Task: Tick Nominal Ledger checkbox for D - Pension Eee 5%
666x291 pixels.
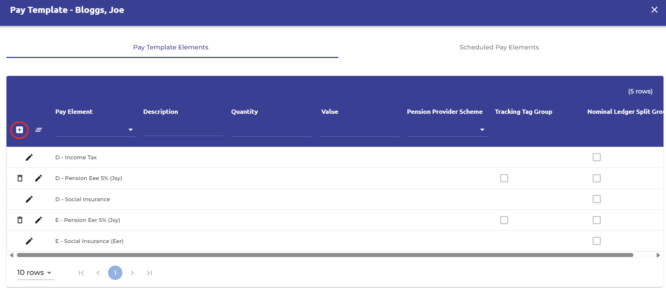Action: pyautogui.click(x=597, y=178)
